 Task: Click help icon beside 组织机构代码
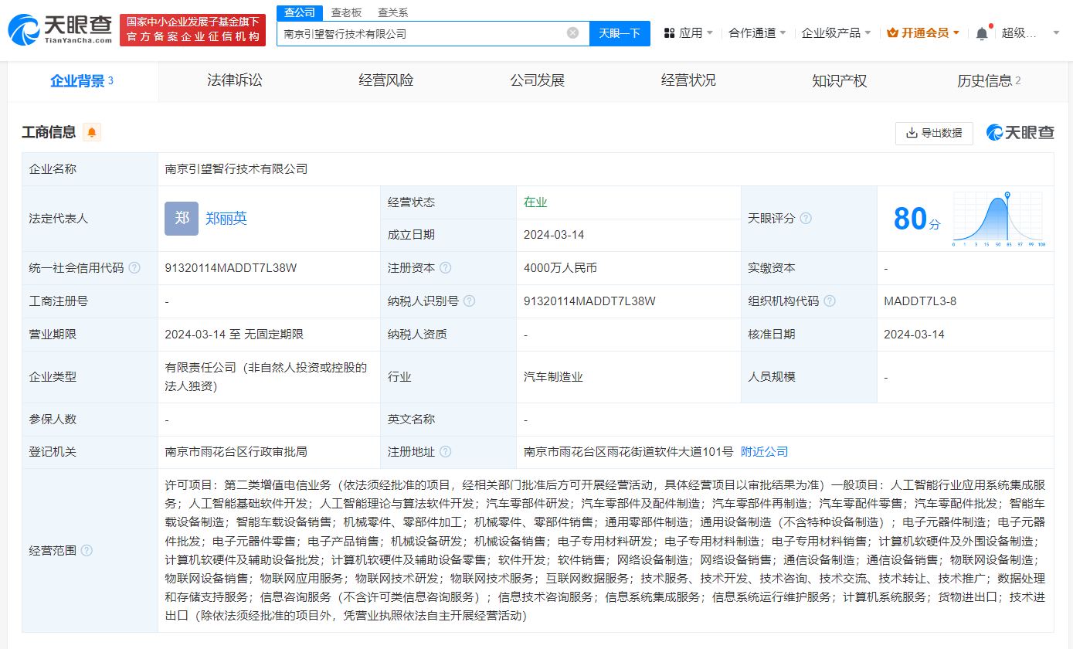click(830, 301)
